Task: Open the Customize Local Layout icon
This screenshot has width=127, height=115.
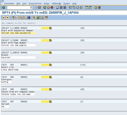Action: [x=99, y=8]
